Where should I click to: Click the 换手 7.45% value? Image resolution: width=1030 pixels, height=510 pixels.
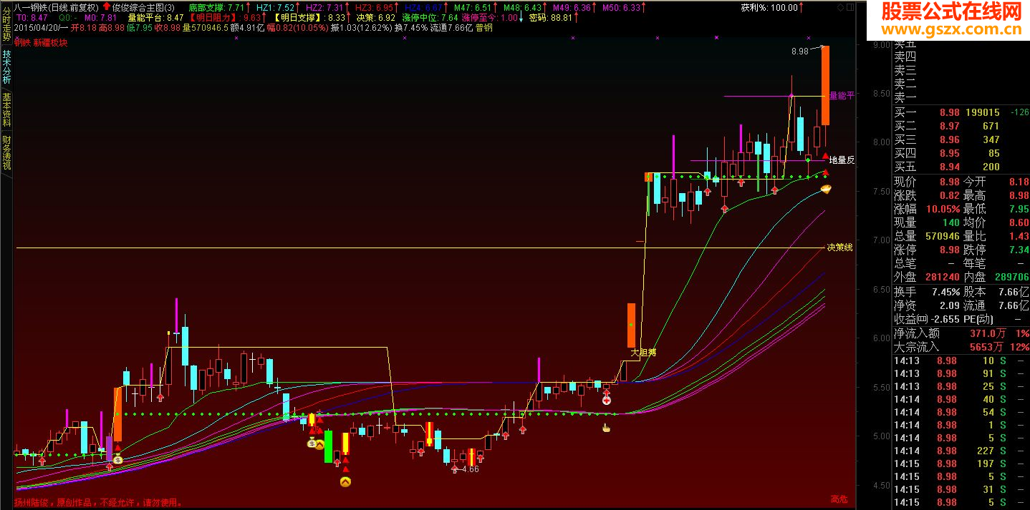pyautogui.click(x=945, y=292)
